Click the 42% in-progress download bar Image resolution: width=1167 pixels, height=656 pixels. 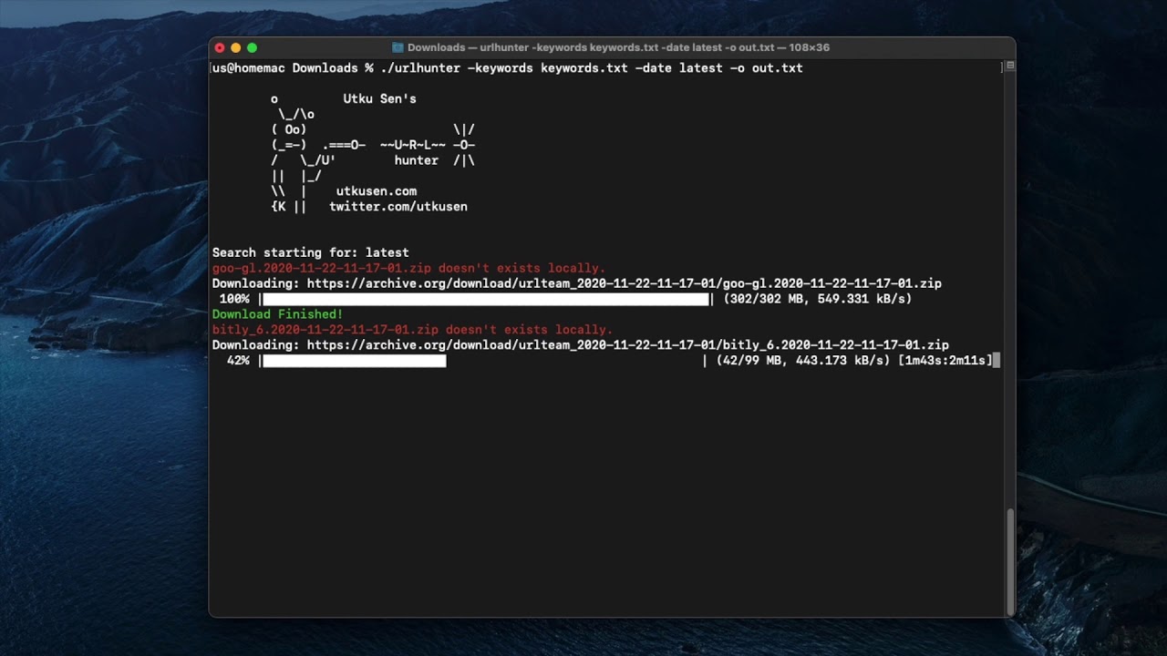(484, 361)
